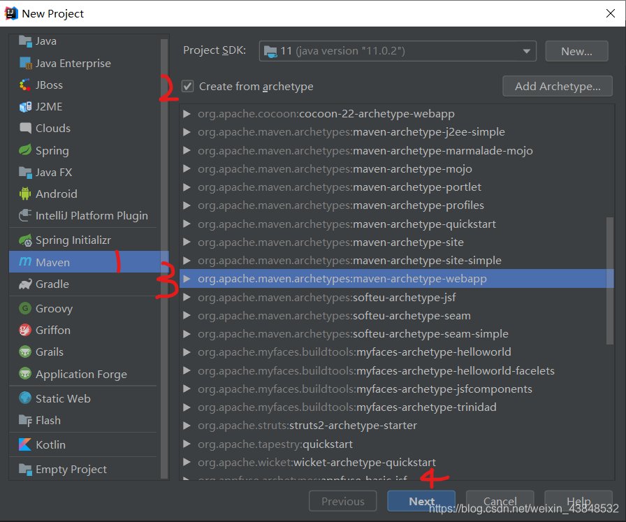The image size is (626, 522).
Task: Click the Grails icon
Action: 25,352
